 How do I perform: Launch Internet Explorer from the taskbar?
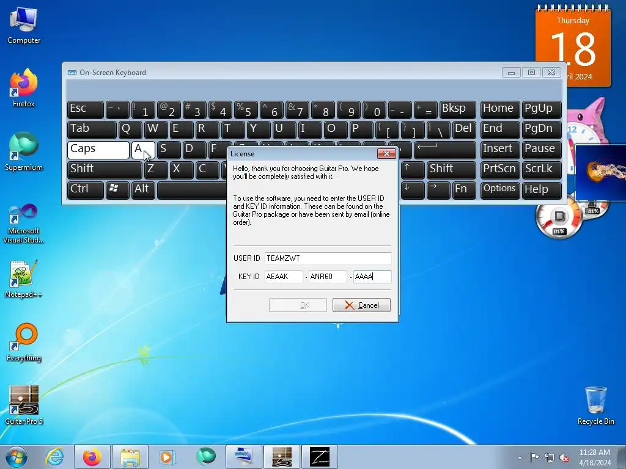click(54, 457)
